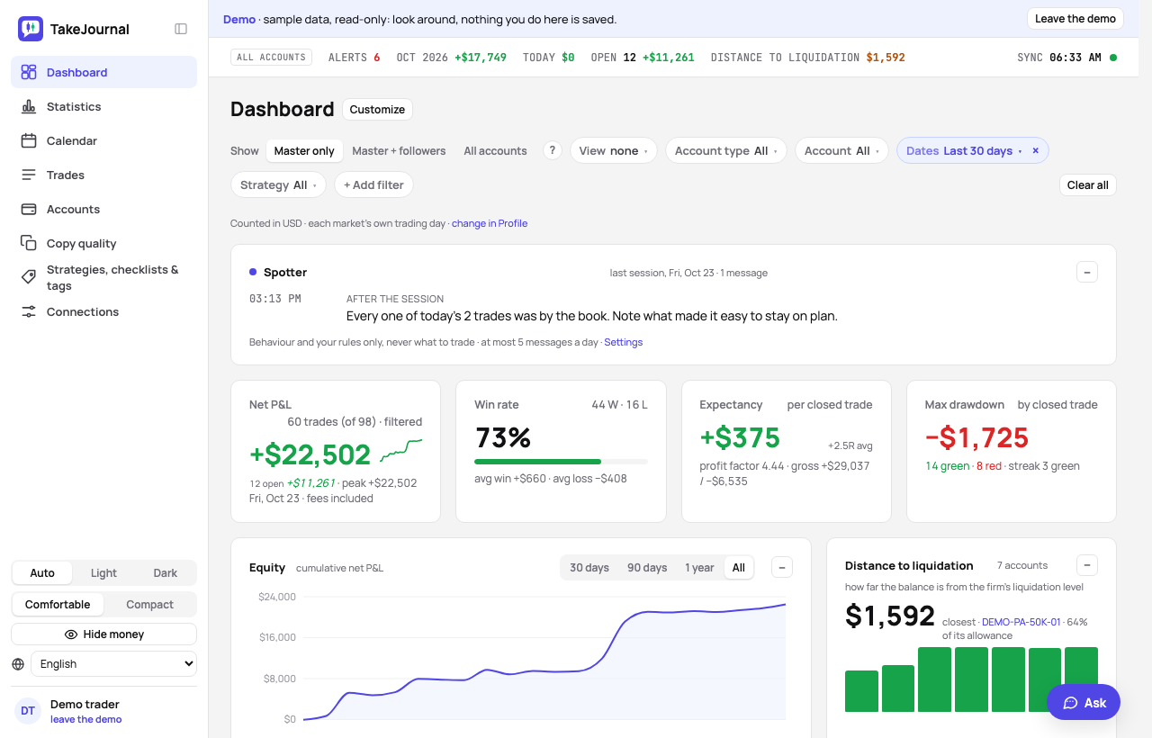1152x738 pixels.
Task: Collapse the sidebar with the panel icon
Action: (181, 29)
